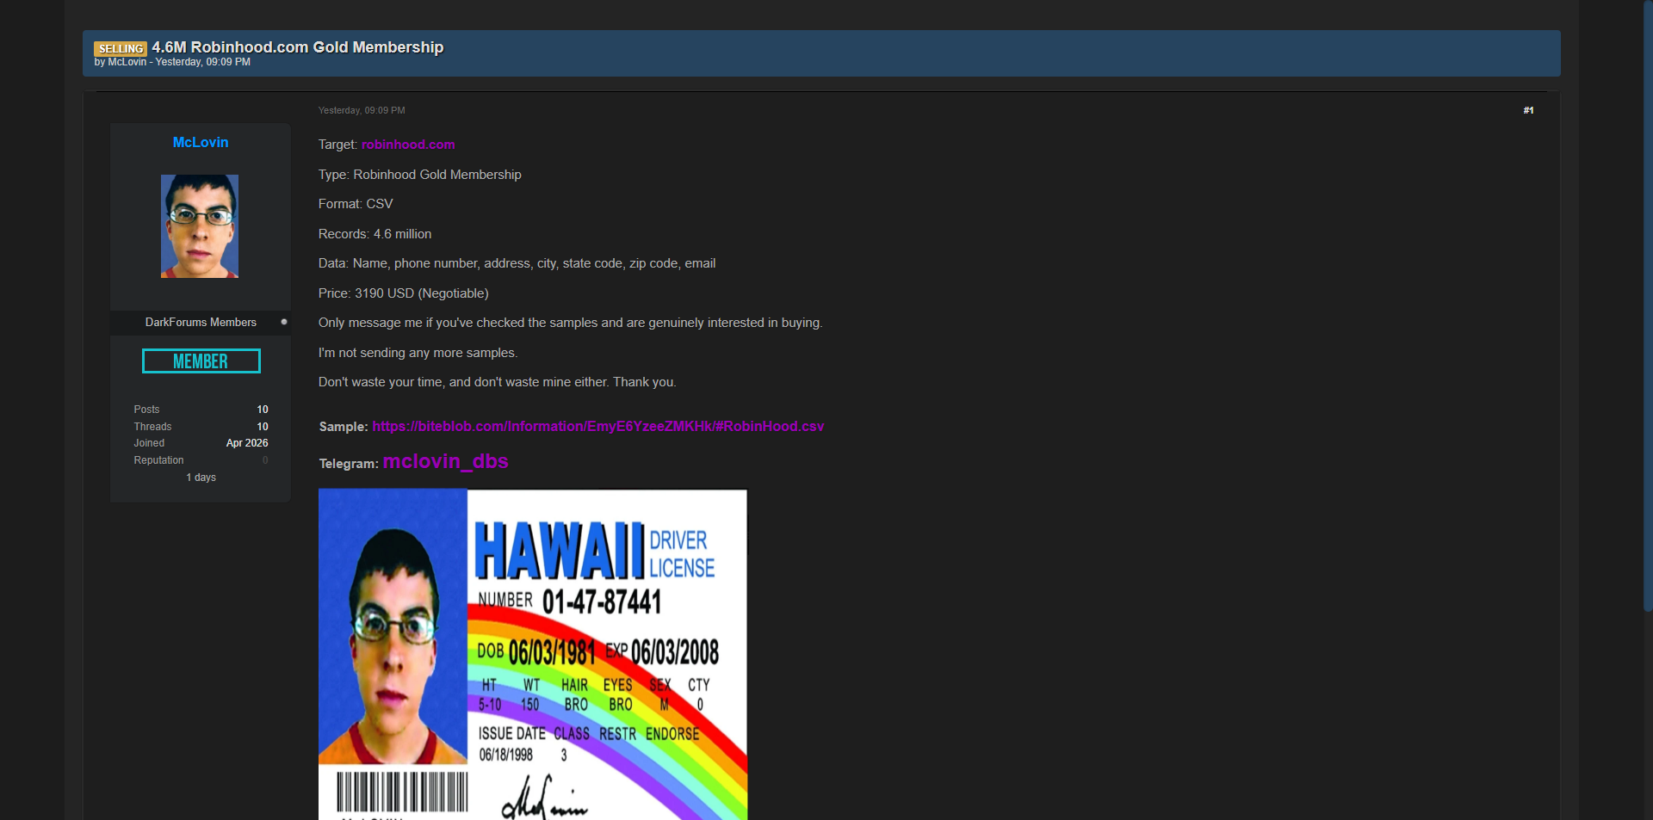The image size is (1653, 820).
Task: Click the DarkForums Members group label
Action: click(x=201, y=322)
